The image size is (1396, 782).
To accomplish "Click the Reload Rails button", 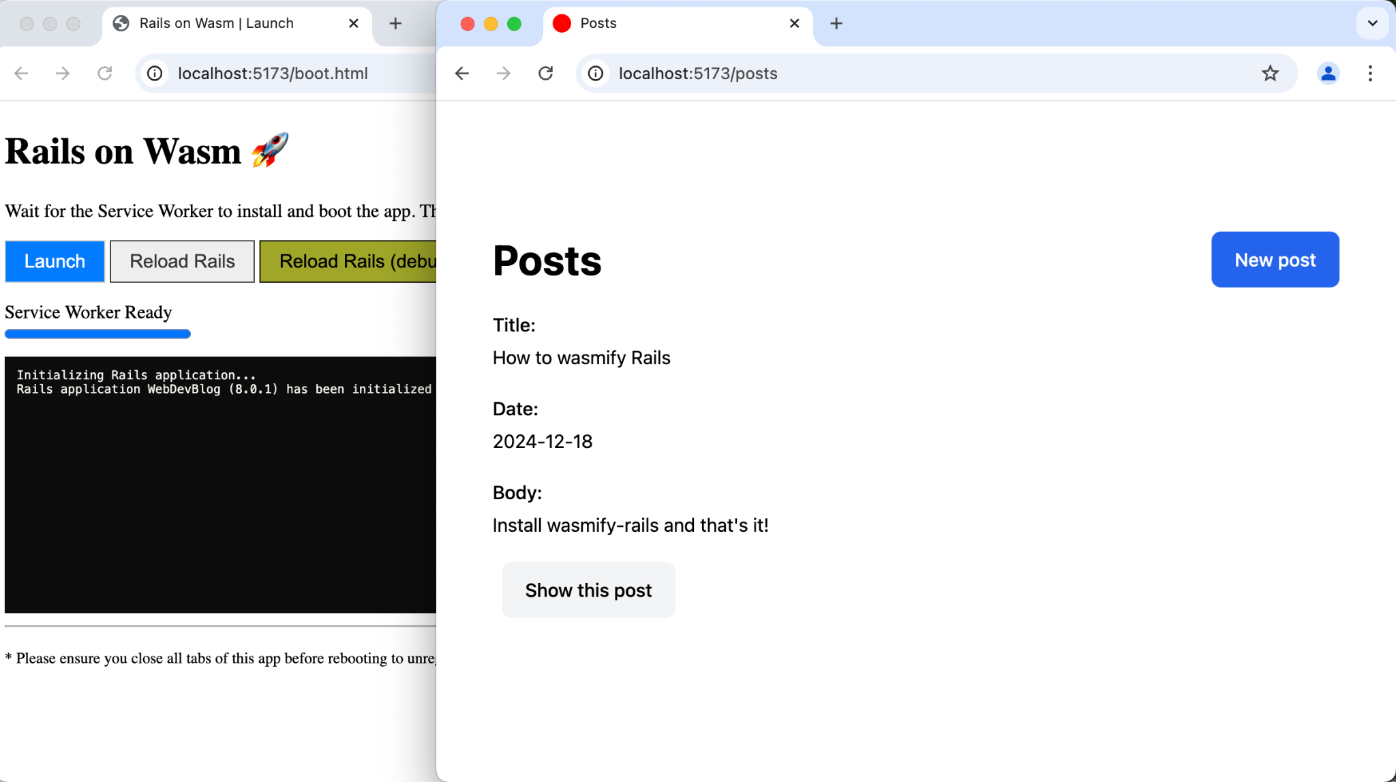I will (181, 261).
